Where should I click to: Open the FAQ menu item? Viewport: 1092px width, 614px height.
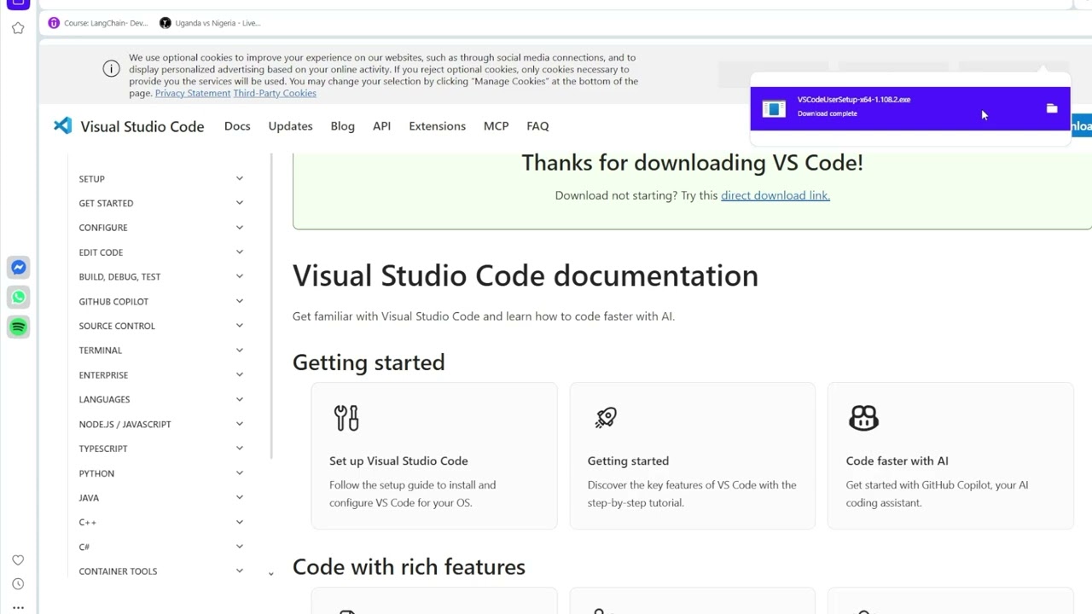(537, 126)
